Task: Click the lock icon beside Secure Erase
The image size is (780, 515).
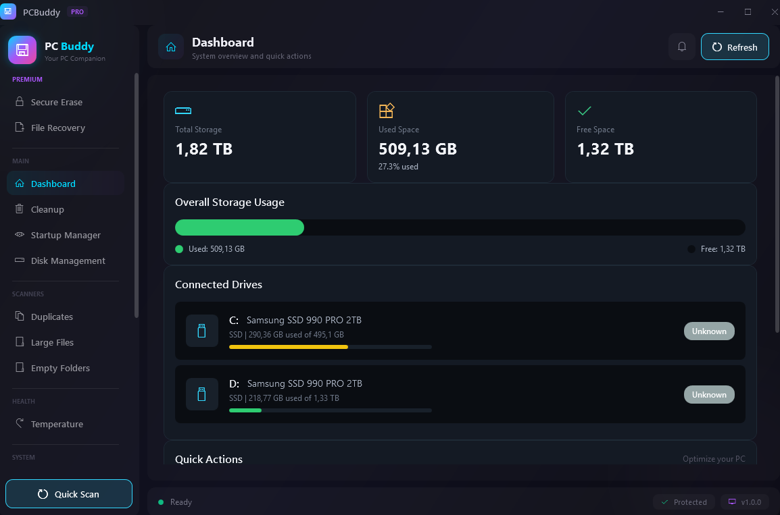Action: click(21, 102)
